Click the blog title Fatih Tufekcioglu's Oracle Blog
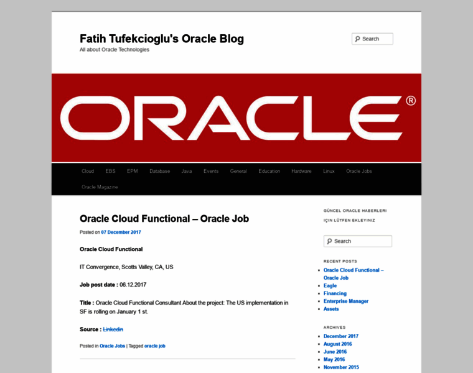The image size is (473, 373). click(162, 39)
